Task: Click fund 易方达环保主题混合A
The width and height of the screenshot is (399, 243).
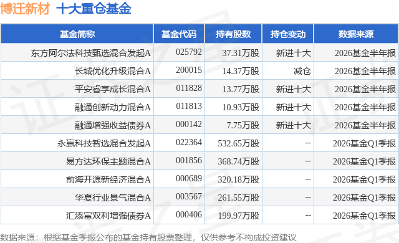Action: (x=108, y=161)
